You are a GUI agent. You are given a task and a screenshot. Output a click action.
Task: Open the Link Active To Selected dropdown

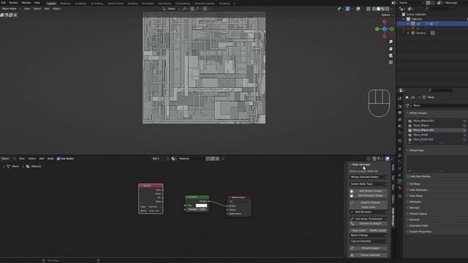[369, 219]
